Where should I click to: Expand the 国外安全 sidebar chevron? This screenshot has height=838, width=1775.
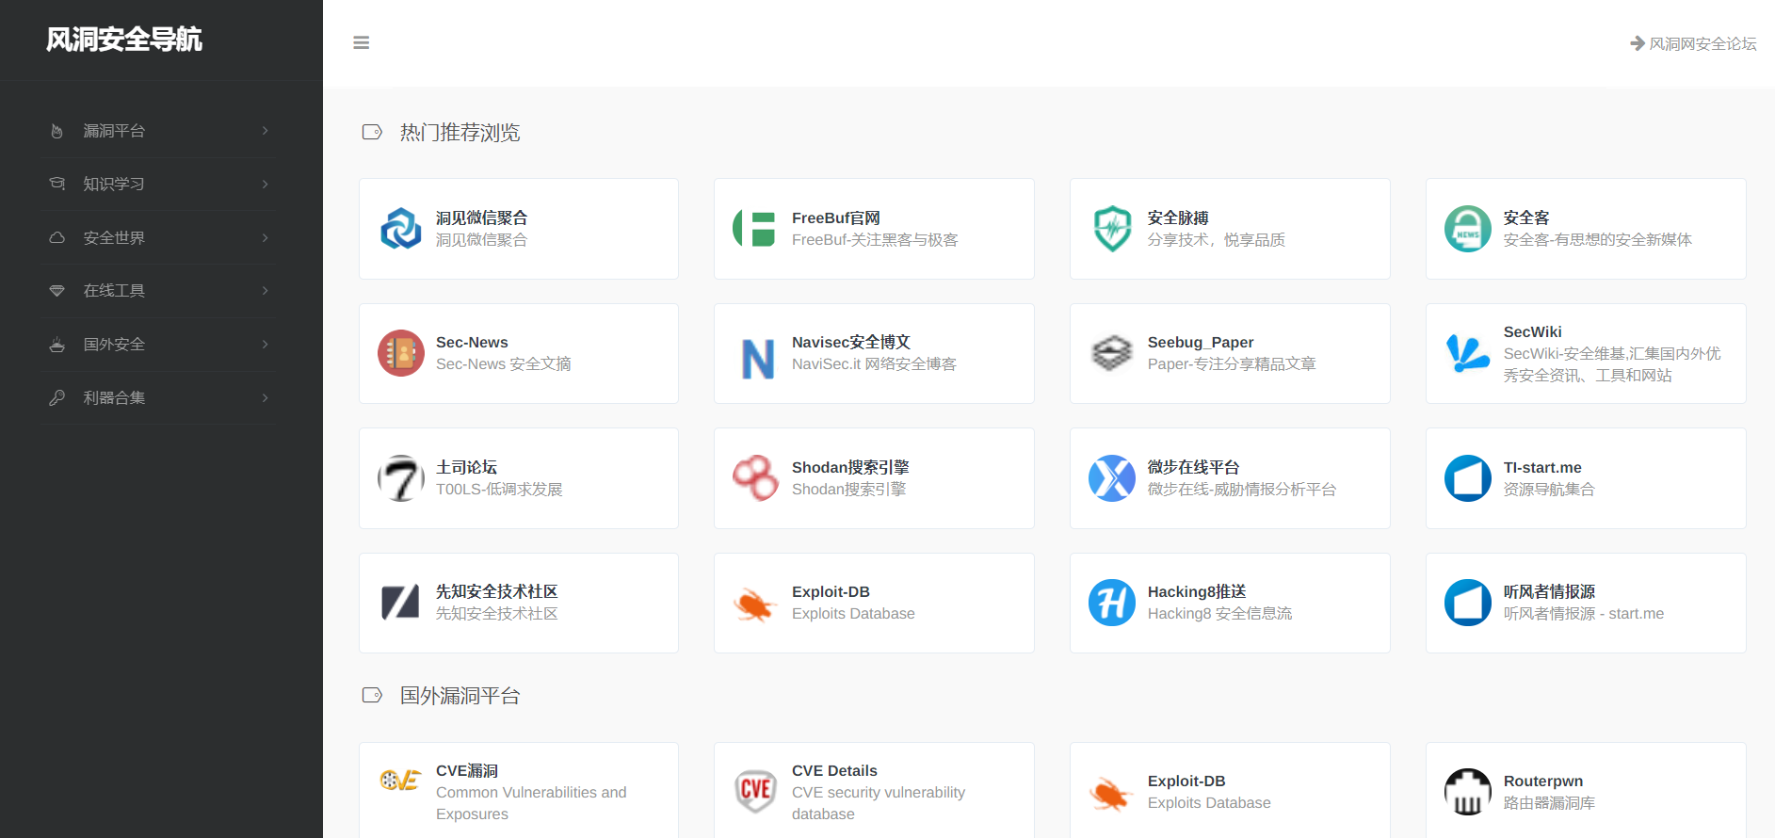point(266,344)
